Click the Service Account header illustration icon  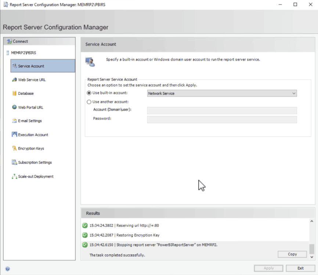(90, 62)
